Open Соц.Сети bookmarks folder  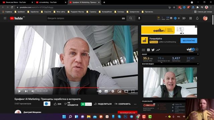pos(46,12)
